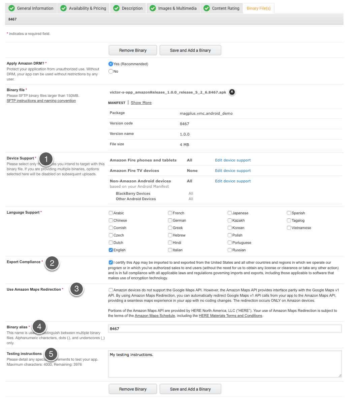Go to the Content Rating tab
Viewport: 359px width, 398px height.
tap(222, 8)
